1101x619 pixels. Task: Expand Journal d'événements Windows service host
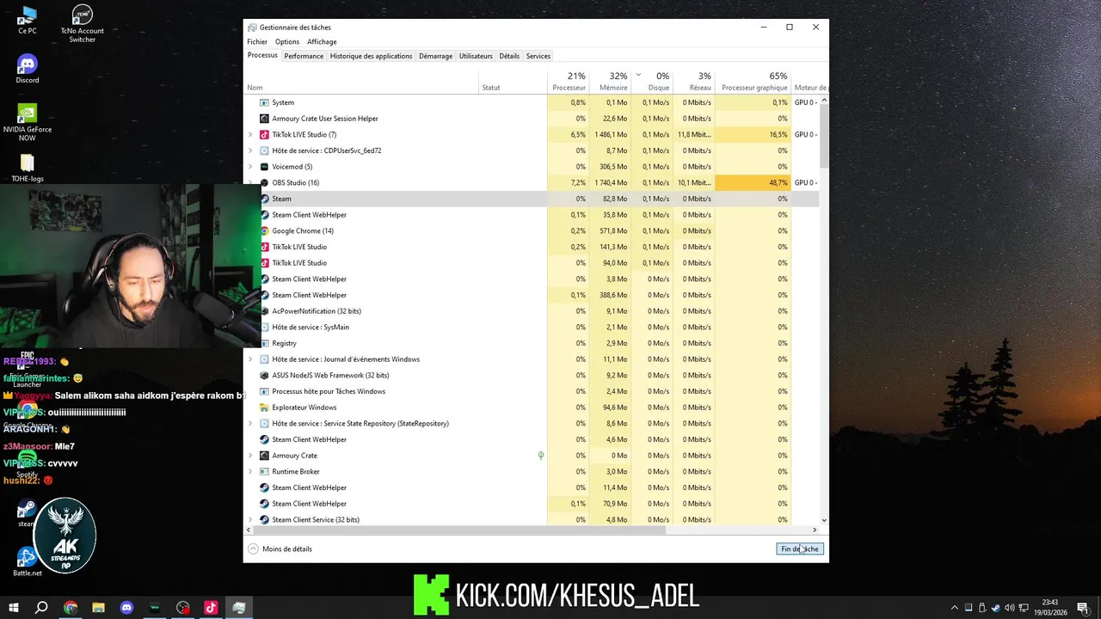click(250, 359)
